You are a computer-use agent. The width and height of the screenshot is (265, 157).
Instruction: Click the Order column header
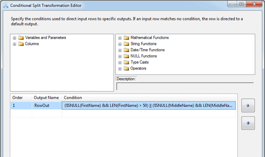pos(21,98)
